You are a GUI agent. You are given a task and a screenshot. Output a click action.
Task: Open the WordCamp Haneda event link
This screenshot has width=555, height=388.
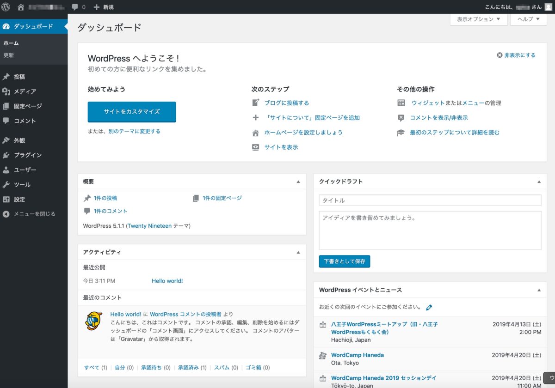coord(358,355)
